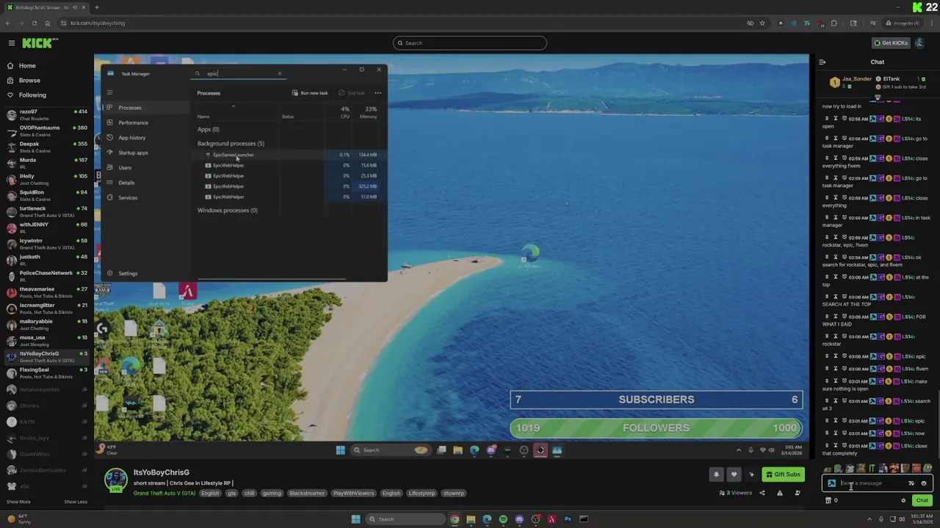Click the browser back arrow
Screen dimensions: 940x528
click(x=9, y=23)
